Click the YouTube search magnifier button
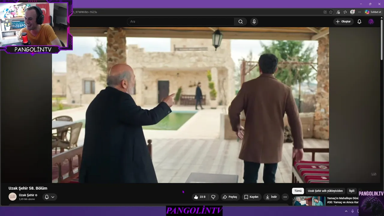Viewport: 384px width, 216px height. 241,22
